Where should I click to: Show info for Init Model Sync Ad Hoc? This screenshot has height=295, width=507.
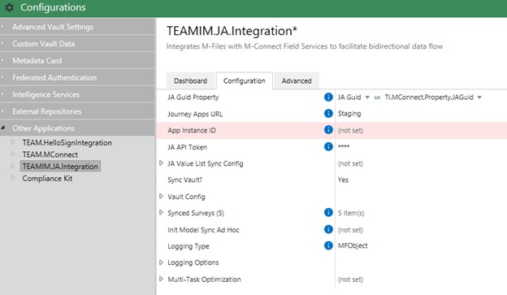click(328, 229)
